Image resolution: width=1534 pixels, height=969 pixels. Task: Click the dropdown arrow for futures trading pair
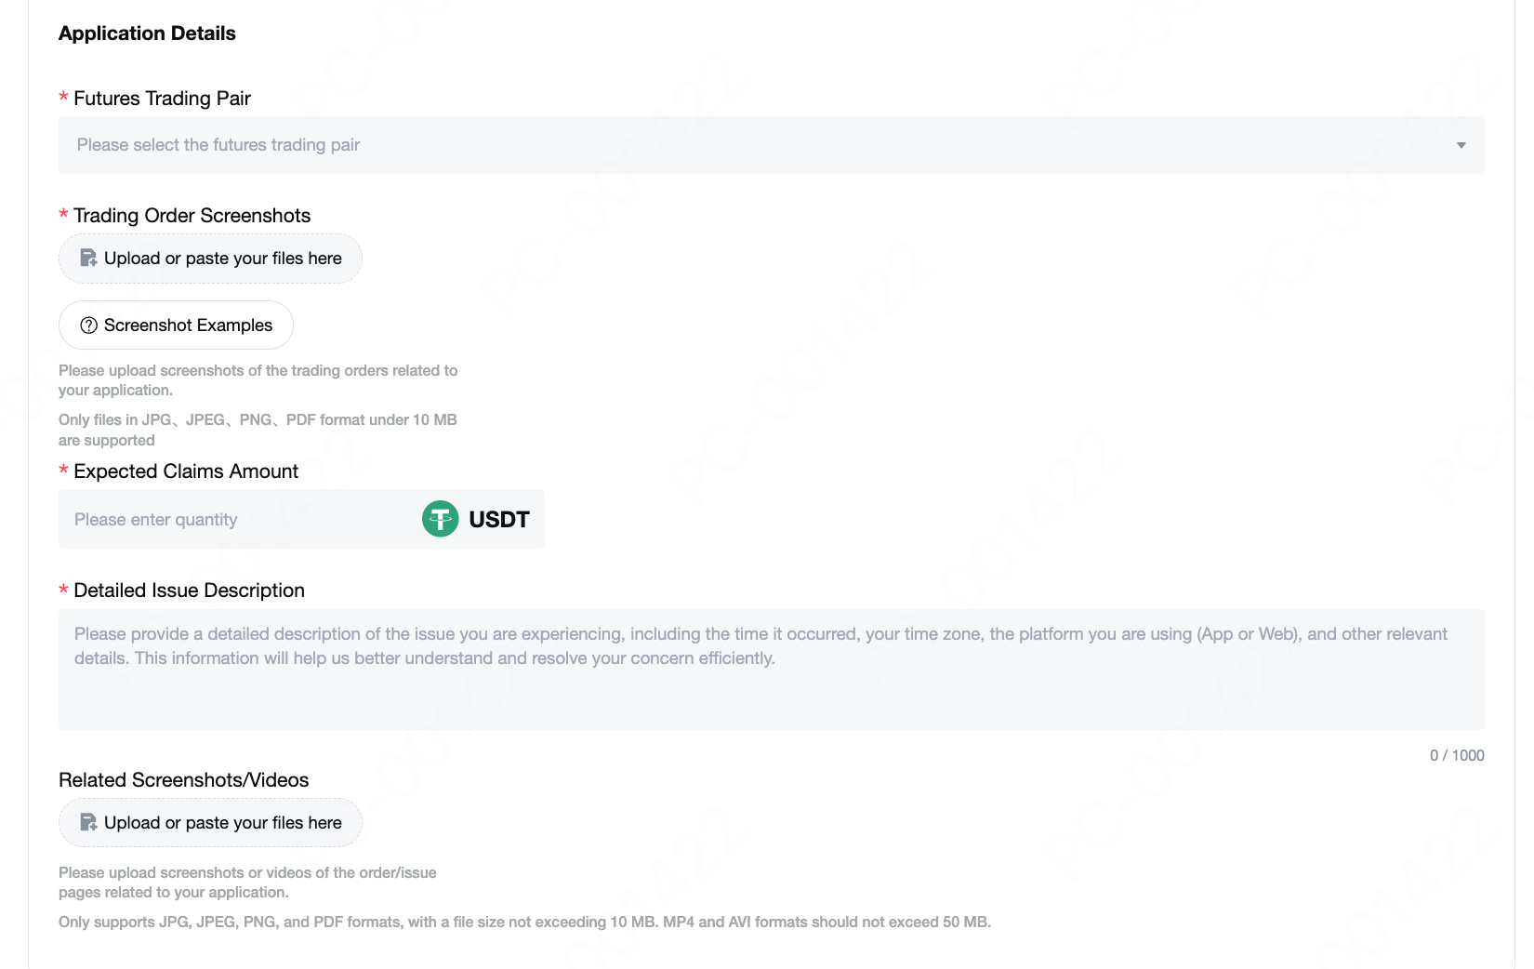tap(1461, 145)
